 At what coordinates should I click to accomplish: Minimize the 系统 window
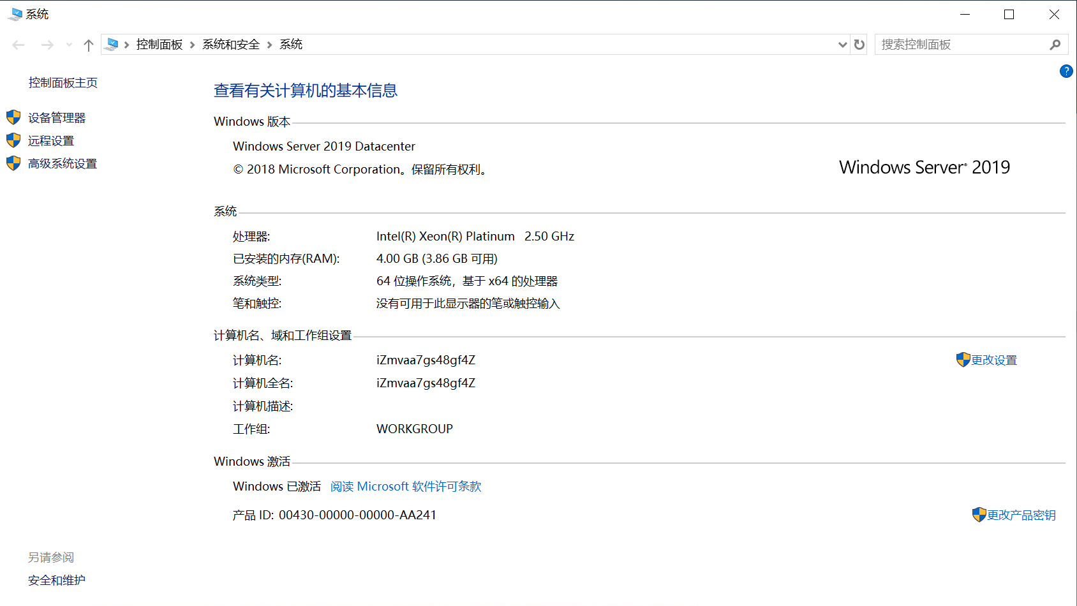click(x=965, y=14)
